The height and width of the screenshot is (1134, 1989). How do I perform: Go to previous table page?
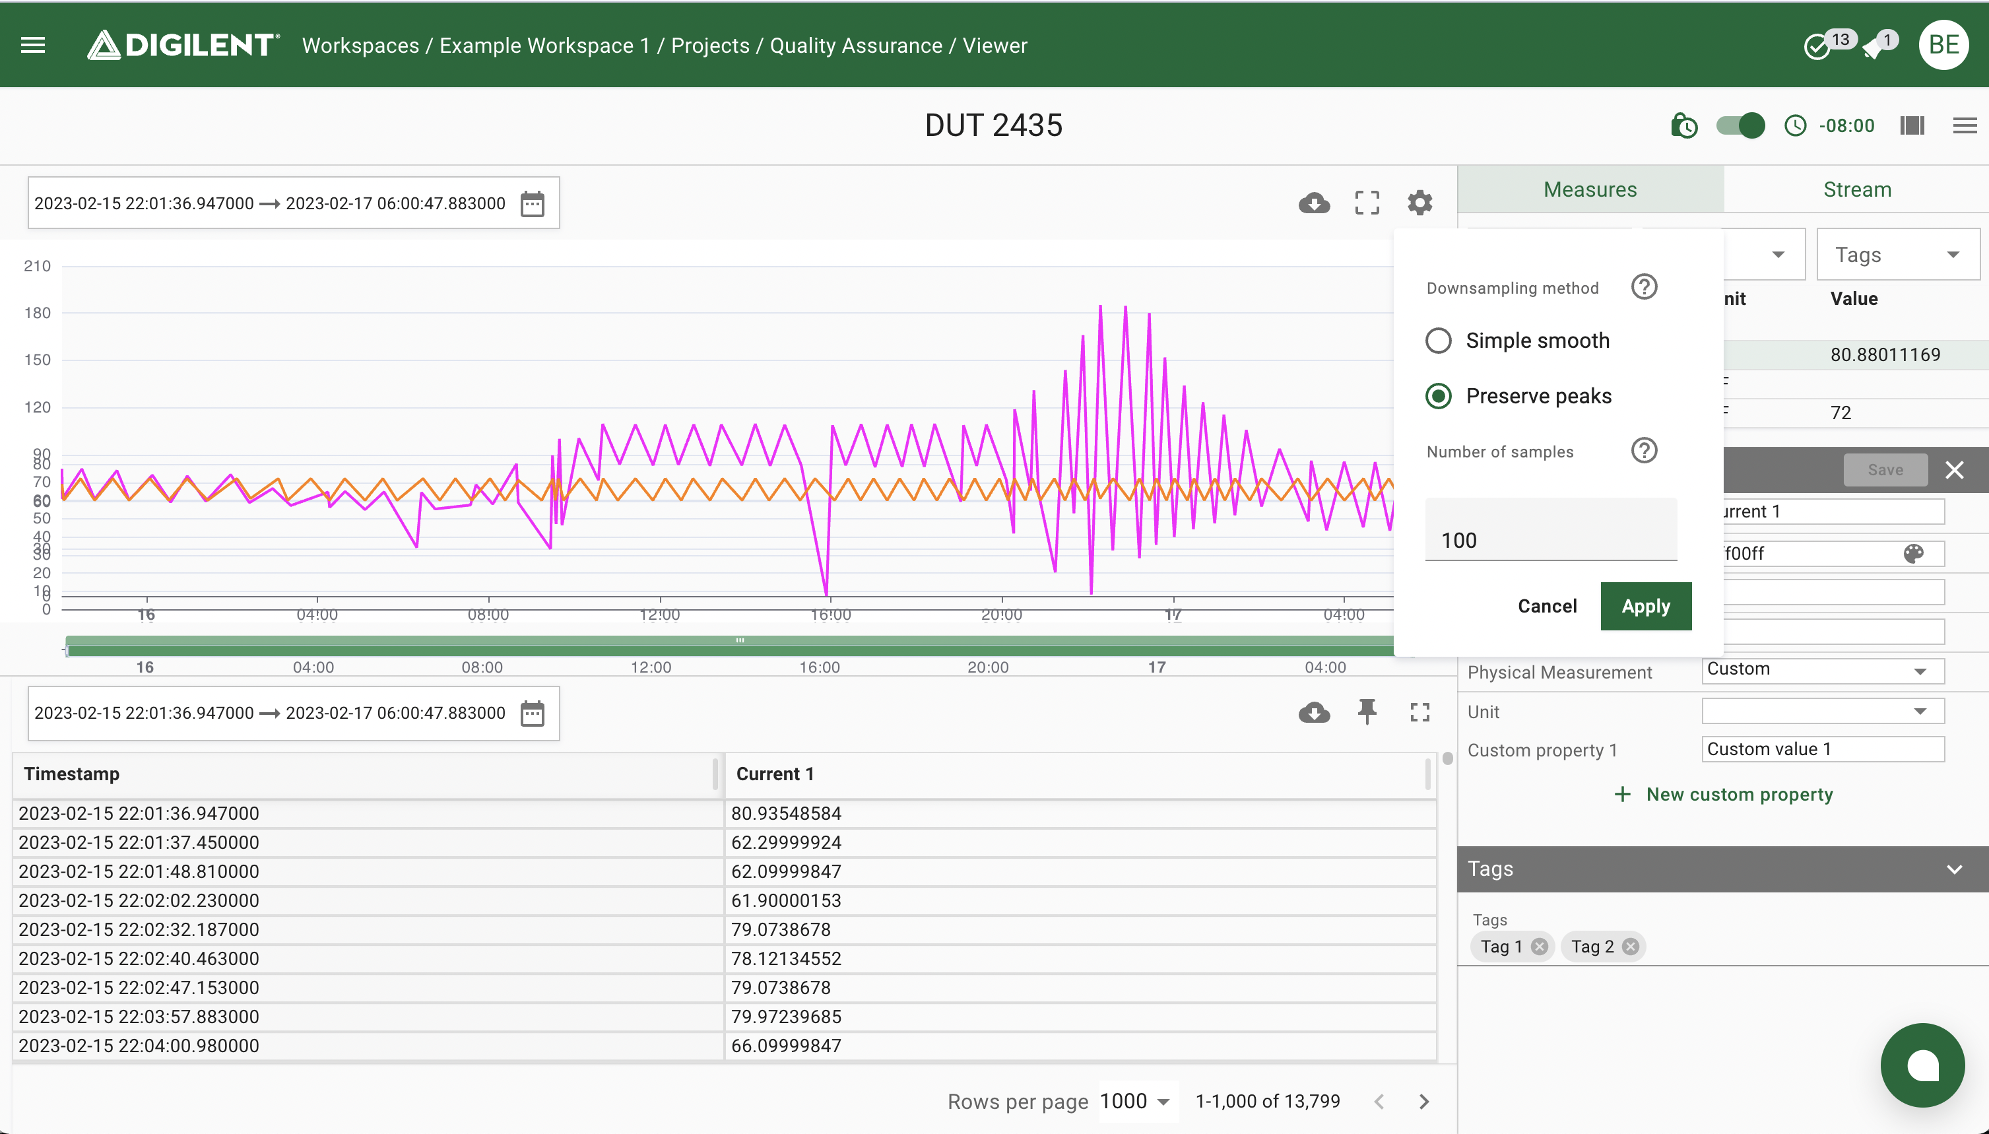tap(1379, 1101)
